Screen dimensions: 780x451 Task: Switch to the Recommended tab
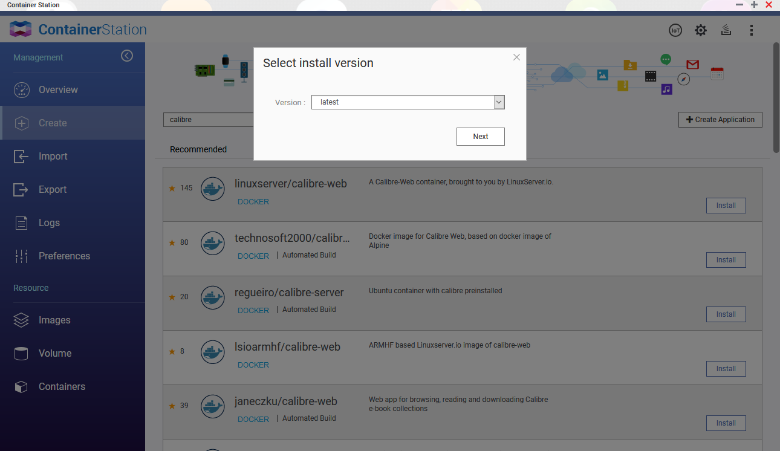click(198, 149)
